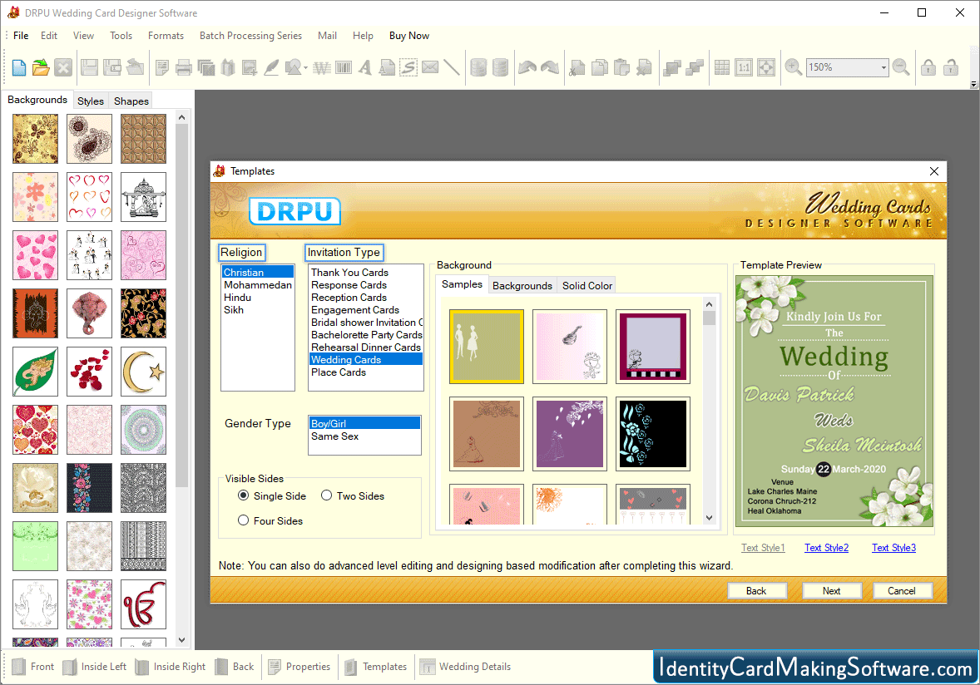Click the Signature S tool icon
Viewport: 980px width, 685px height.
408,67
